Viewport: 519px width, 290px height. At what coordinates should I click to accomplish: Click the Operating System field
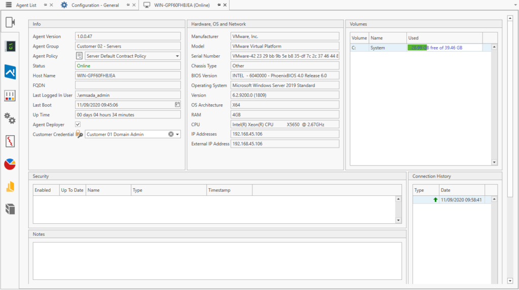coord(285,86)
